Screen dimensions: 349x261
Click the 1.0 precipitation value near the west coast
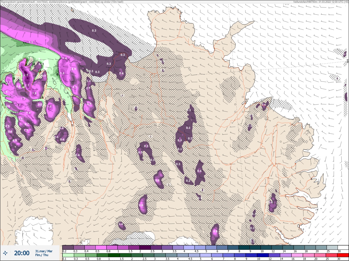[5, 92]
